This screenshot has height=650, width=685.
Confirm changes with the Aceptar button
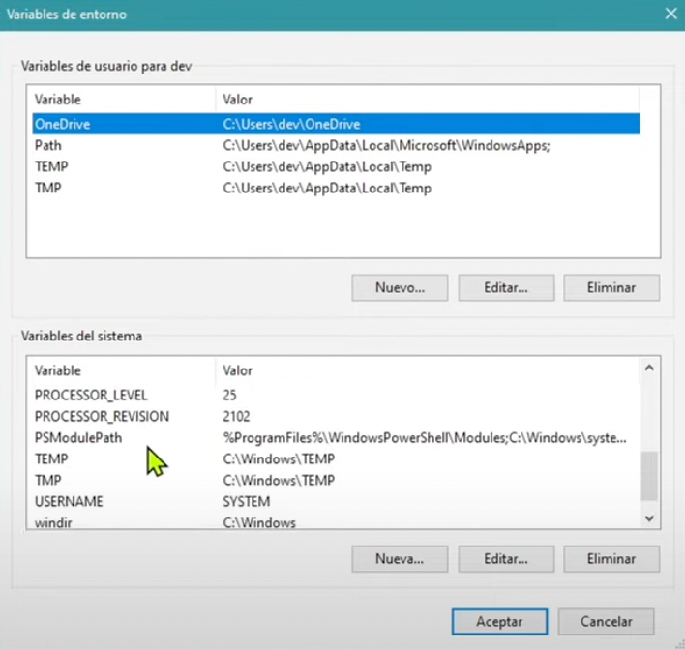pos(499,621)
